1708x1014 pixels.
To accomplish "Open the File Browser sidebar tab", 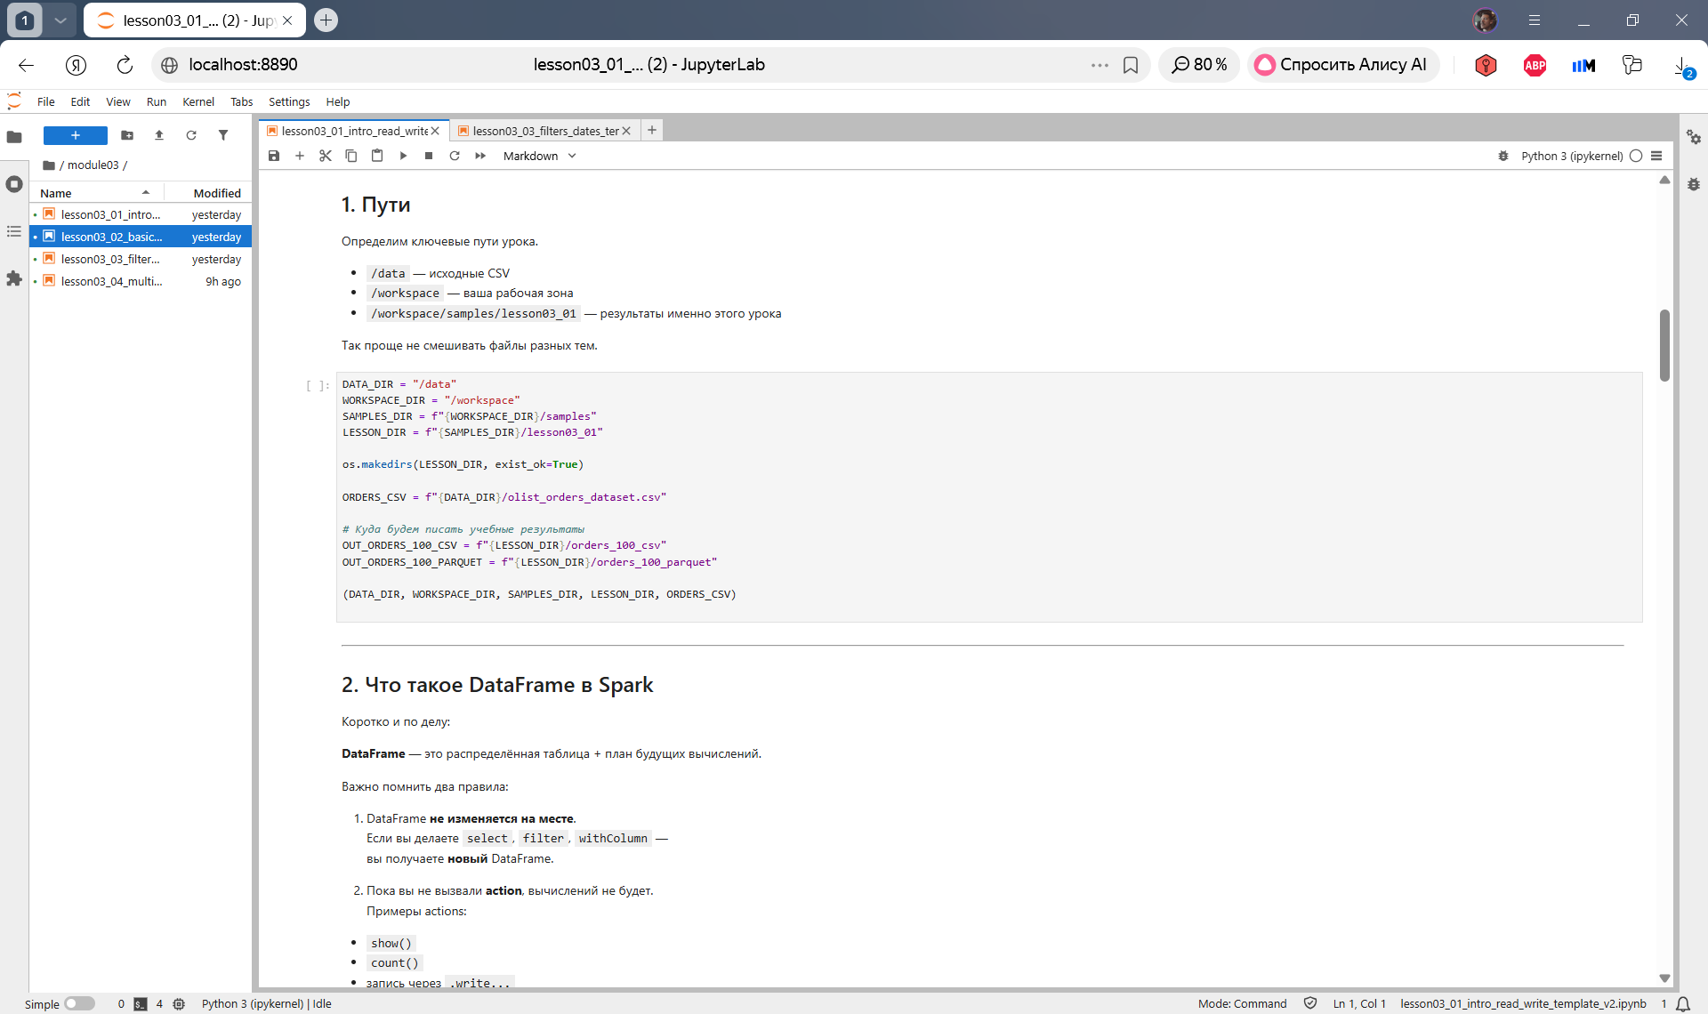I will [x=14, y=137].
